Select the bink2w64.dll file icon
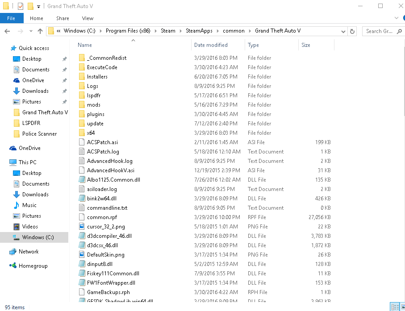405x311 pixels. (82, 198)
